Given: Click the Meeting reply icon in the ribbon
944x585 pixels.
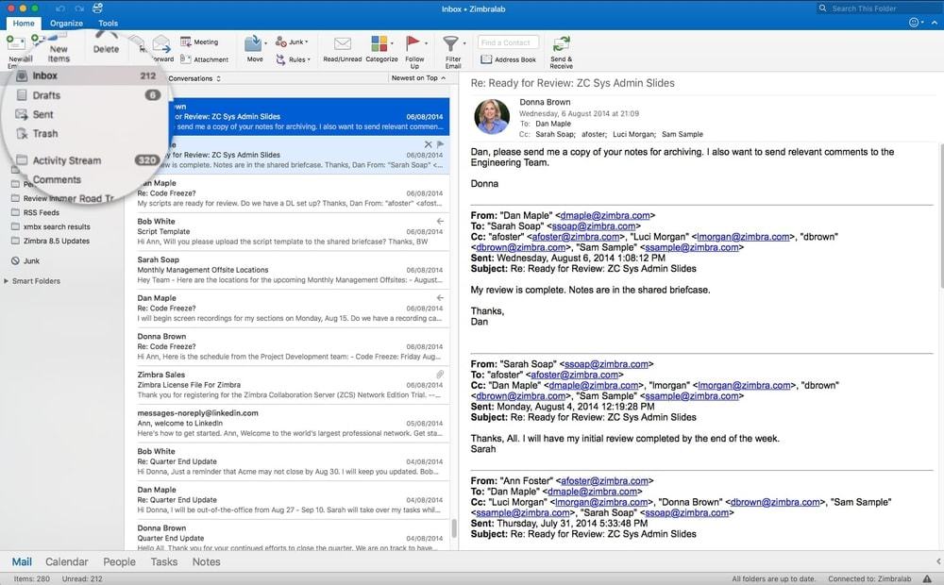Looking at the screenshot, I should (x=185, y=42).
